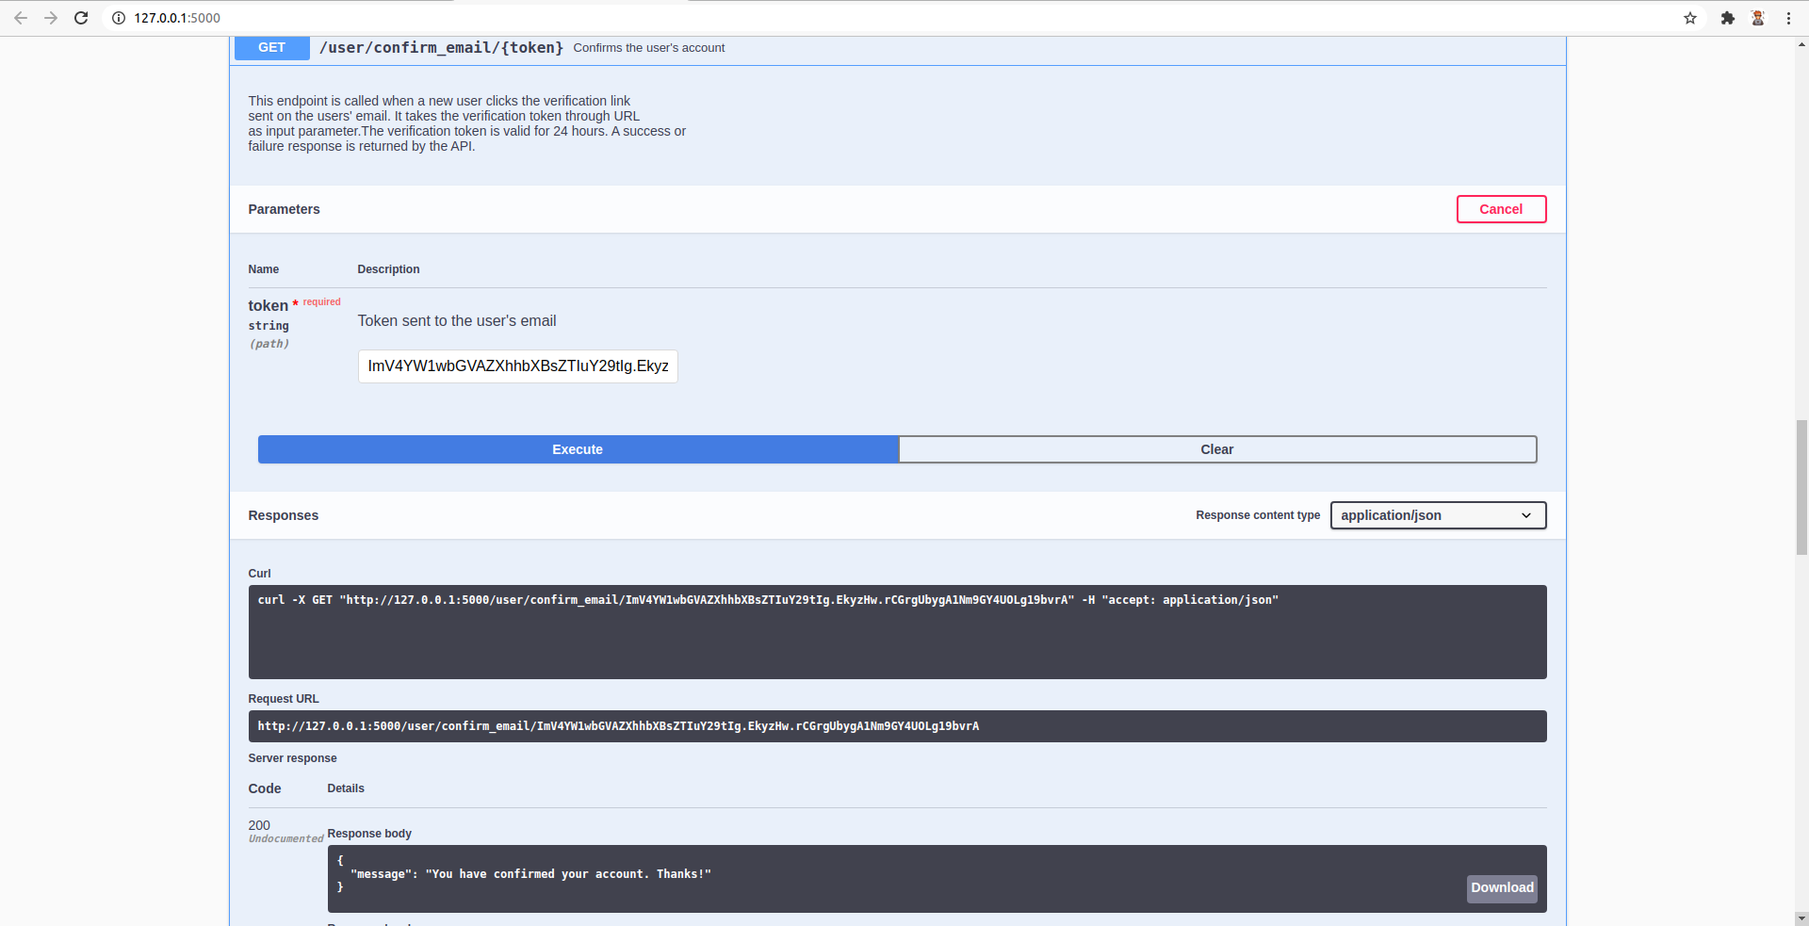Open the Response content type dropdown

click(1438, 515)
